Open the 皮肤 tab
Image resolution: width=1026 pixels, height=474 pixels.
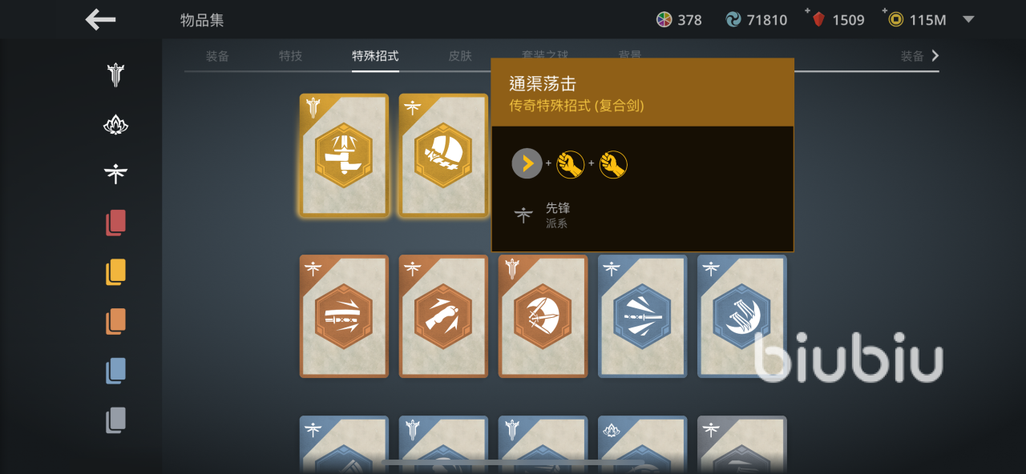pos(460,56)
